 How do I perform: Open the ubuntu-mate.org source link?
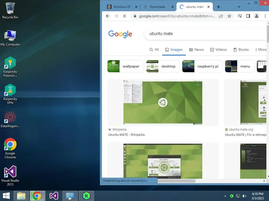(x=241, y=130)
